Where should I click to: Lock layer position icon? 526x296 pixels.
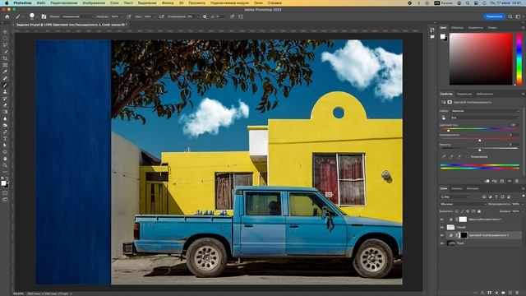point(468,211)
